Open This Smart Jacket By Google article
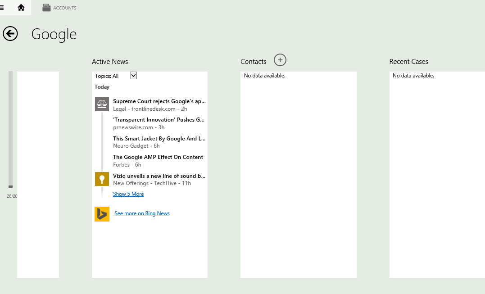 pos(159,139)
